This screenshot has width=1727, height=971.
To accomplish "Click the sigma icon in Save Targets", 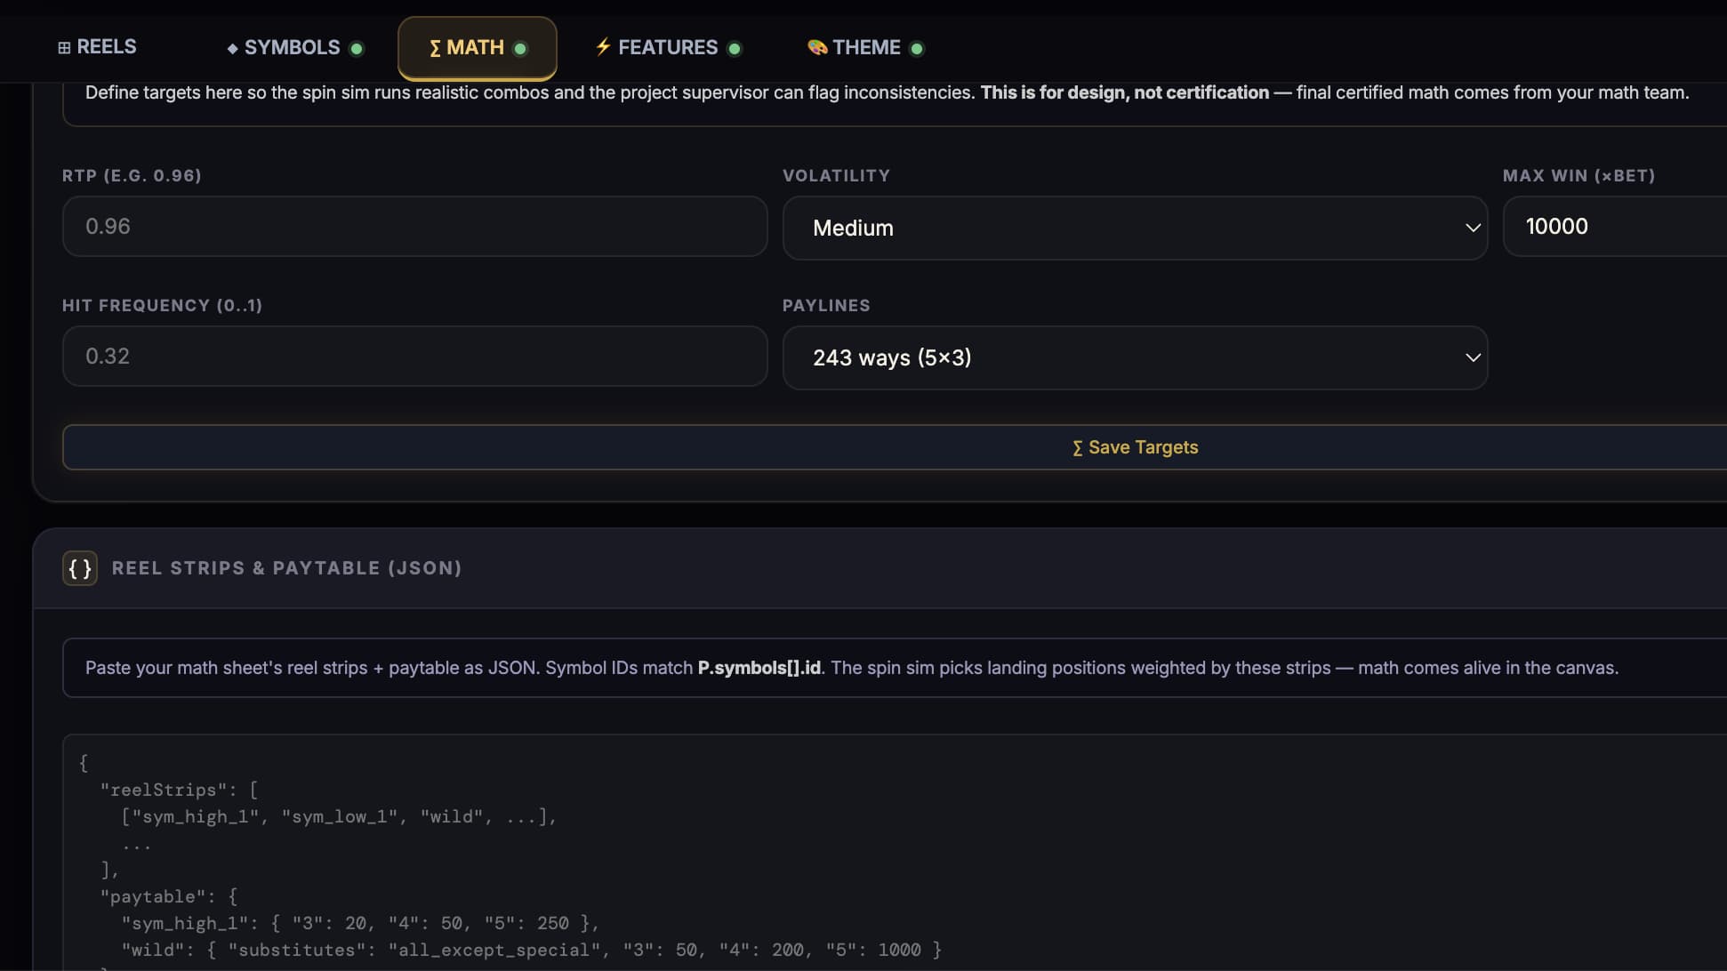I will [1078, 447].
